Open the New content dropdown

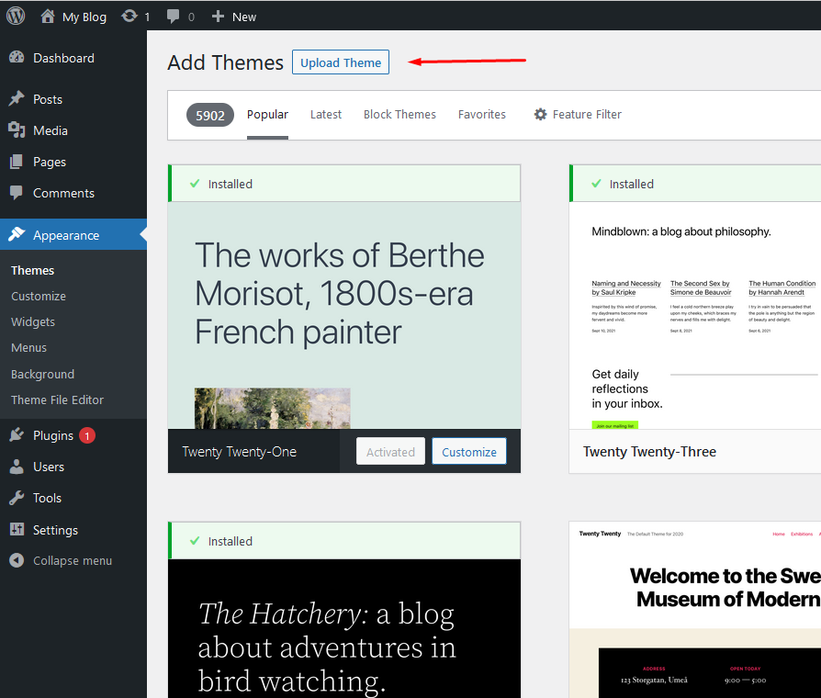pyautogui.click(x=234, y=17)
